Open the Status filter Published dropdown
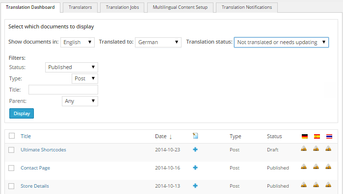 click(x=72, y=67)
